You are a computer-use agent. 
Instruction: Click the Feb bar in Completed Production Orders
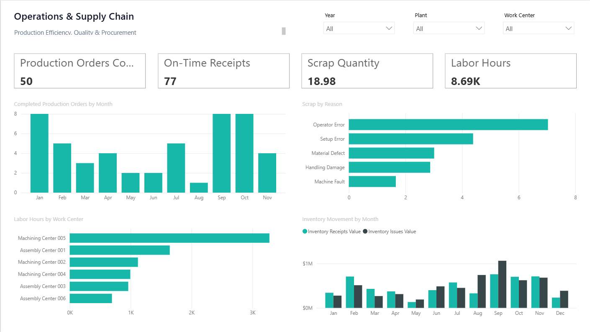62,168
